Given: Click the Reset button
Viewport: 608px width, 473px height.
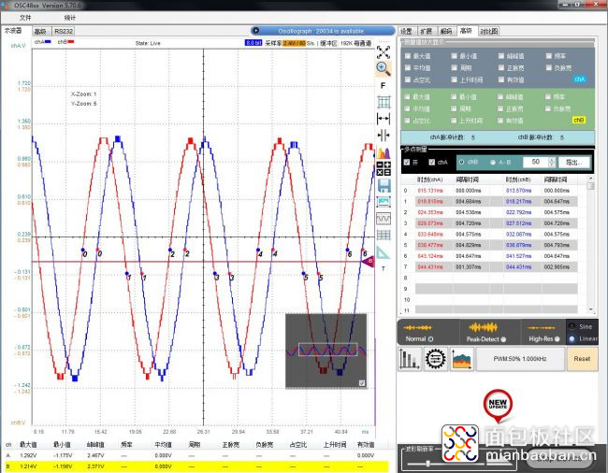Looking at the screenshot, I should pos(582,359).
